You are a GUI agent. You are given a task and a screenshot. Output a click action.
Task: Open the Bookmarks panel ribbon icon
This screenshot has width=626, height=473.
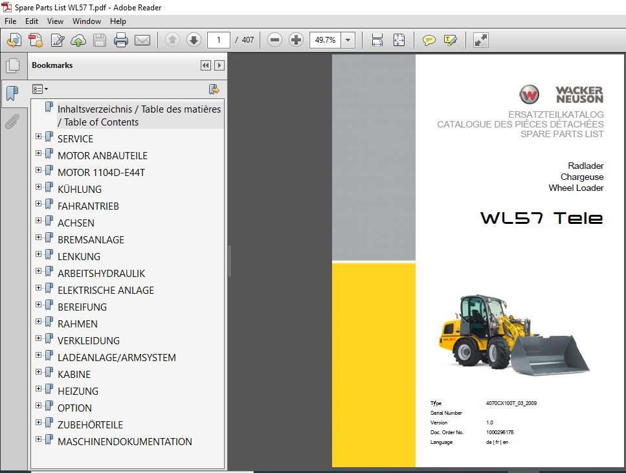point(12,94)
